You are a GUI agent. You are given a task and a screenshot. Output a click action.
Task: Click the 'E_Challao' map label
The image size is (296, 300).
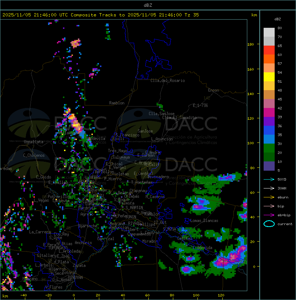coord(58,182)
